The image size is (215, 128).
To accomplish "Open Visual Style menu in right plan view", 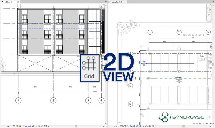I will [124, 126].
